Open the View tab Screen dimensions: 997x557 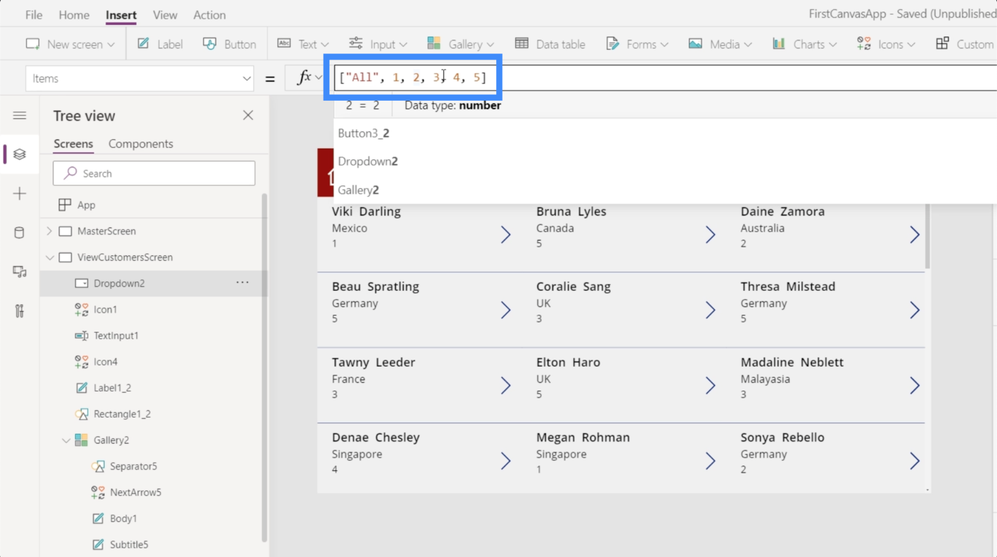pos(165,15)
